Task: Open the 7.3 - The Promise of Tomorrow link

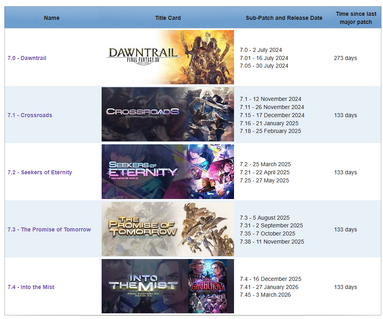Action: [x=49, y=229]
